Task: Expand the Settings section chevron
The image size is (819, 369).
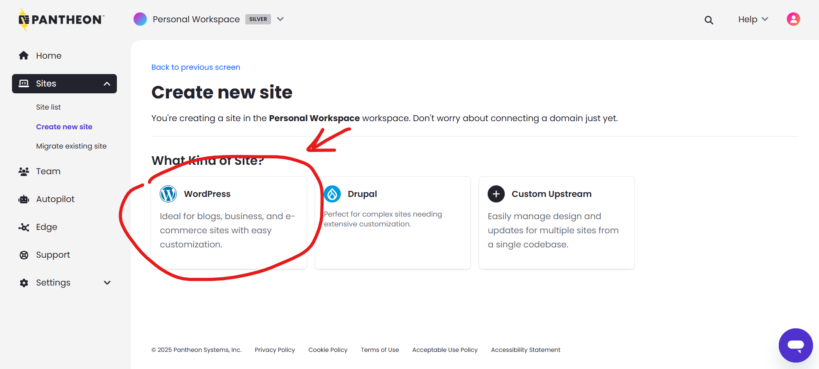Action: (107, 283)
